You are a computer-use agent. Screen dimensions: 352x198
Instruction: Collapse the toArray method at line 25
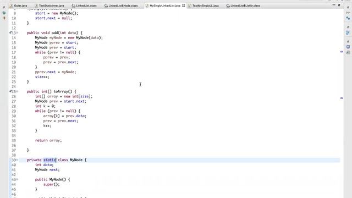coord(17,92)
